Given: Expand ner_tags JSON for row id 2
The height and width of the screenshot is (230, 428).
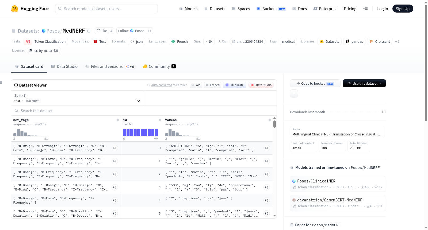Looking at the screenshot, I should pos(115,174).
